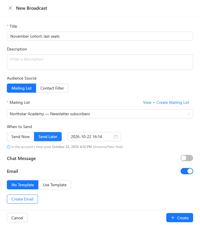Choose the Send Now option
Image resolution: width=200 pixels, height=225 pixels.
[x=21, y=137]
